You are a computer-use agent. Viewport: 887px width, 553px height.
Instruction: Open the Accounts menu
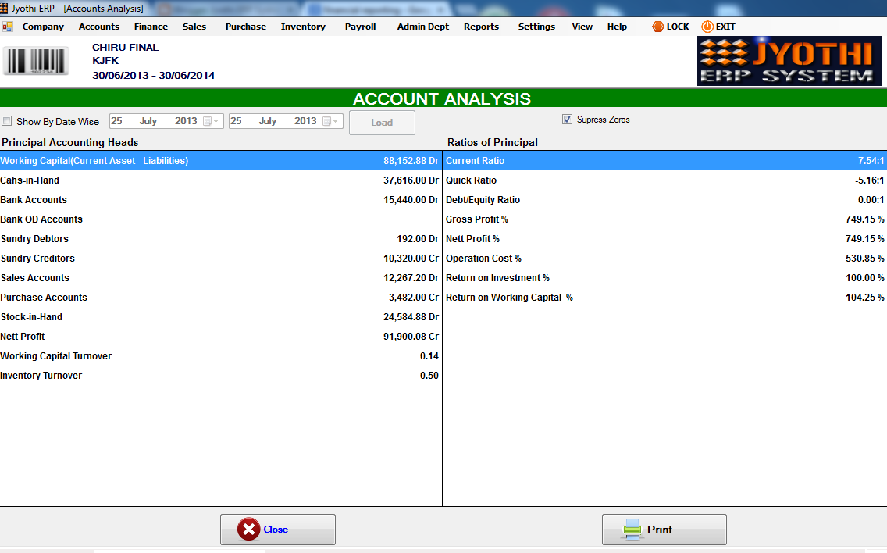coord(98,26)
